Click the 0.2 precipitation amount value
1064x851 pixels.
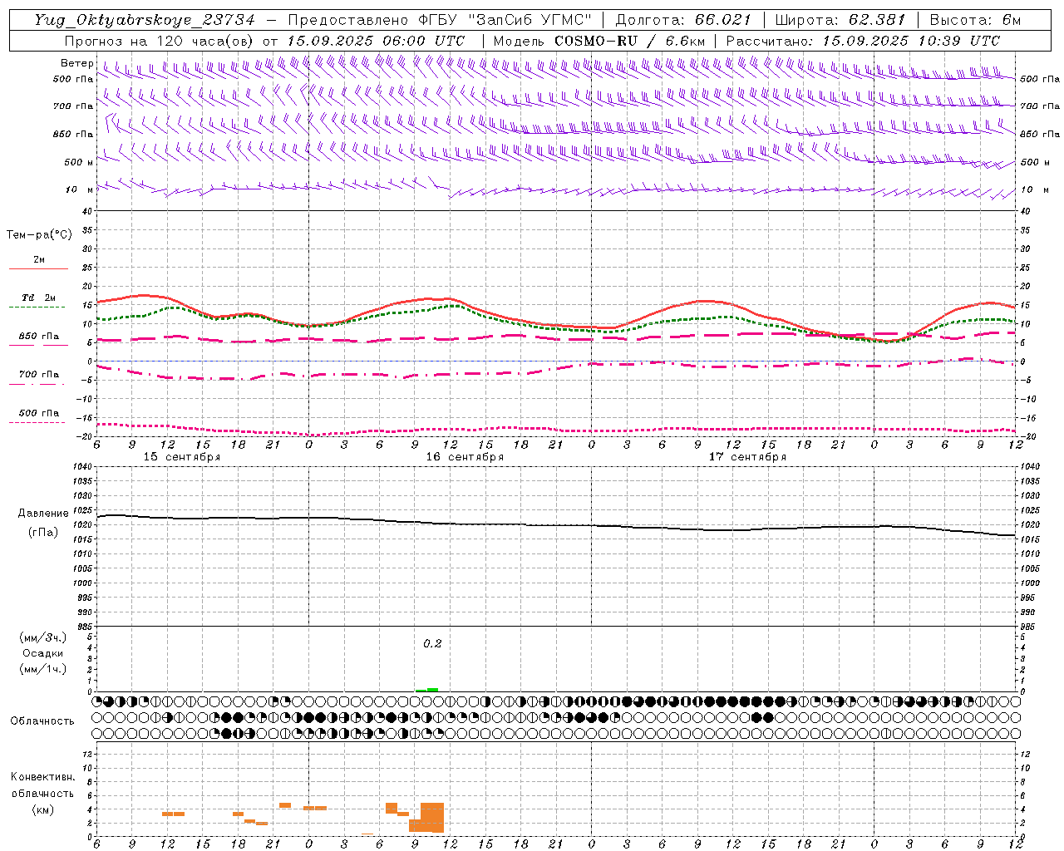(x=432, y=644)
